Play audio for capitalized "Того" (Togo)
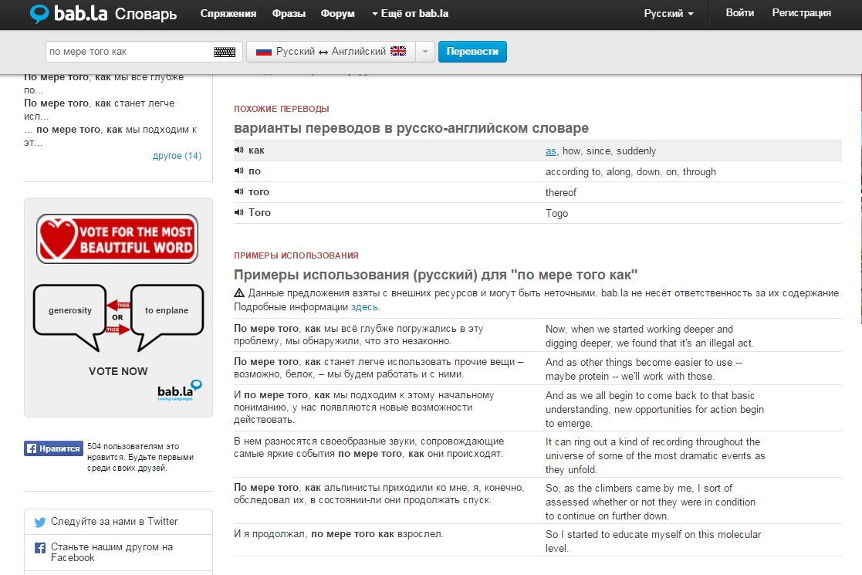862x575 pixels. [239, 213]
